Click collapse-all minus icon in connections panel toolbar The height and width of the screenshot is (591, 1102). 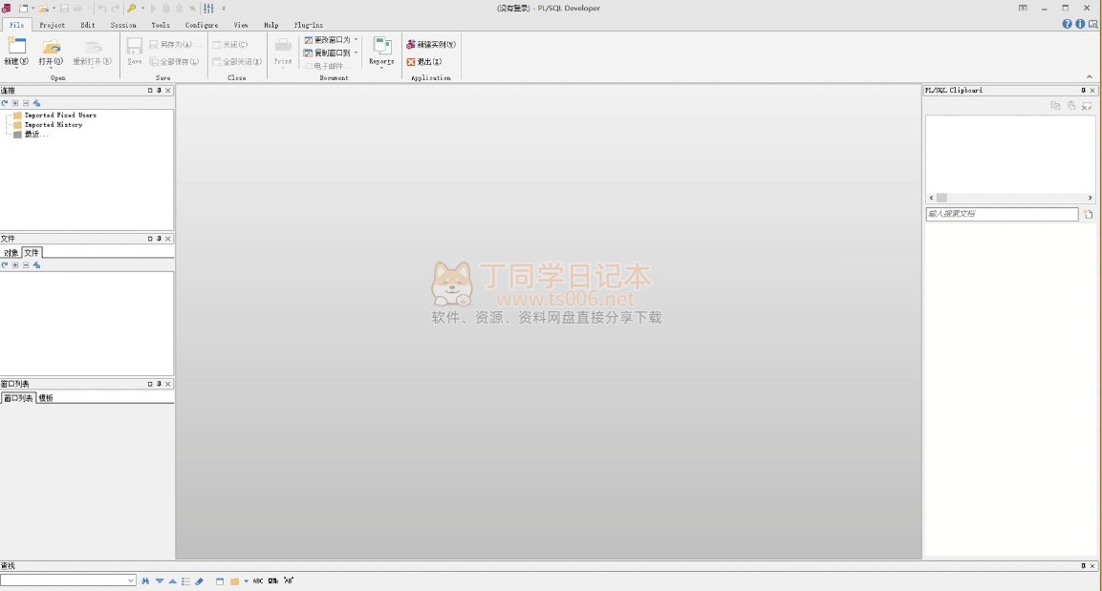coord(26,103)
